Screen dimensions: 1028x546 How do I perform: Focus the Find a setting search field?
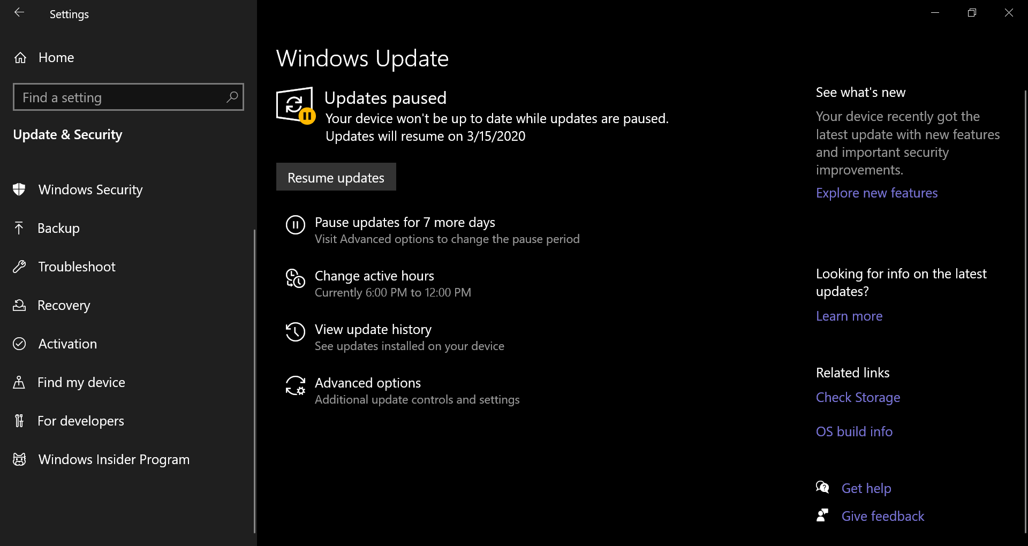point(128,97)
